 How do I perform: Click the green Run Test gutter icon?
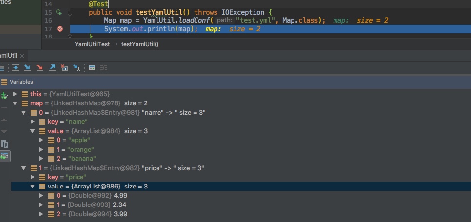pos(59,12)
